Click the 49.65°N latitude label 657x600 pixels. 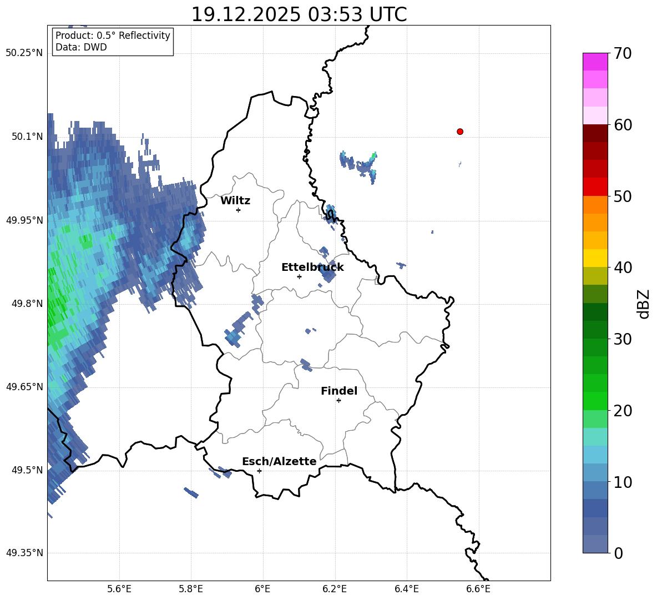[x=24, y=386]
